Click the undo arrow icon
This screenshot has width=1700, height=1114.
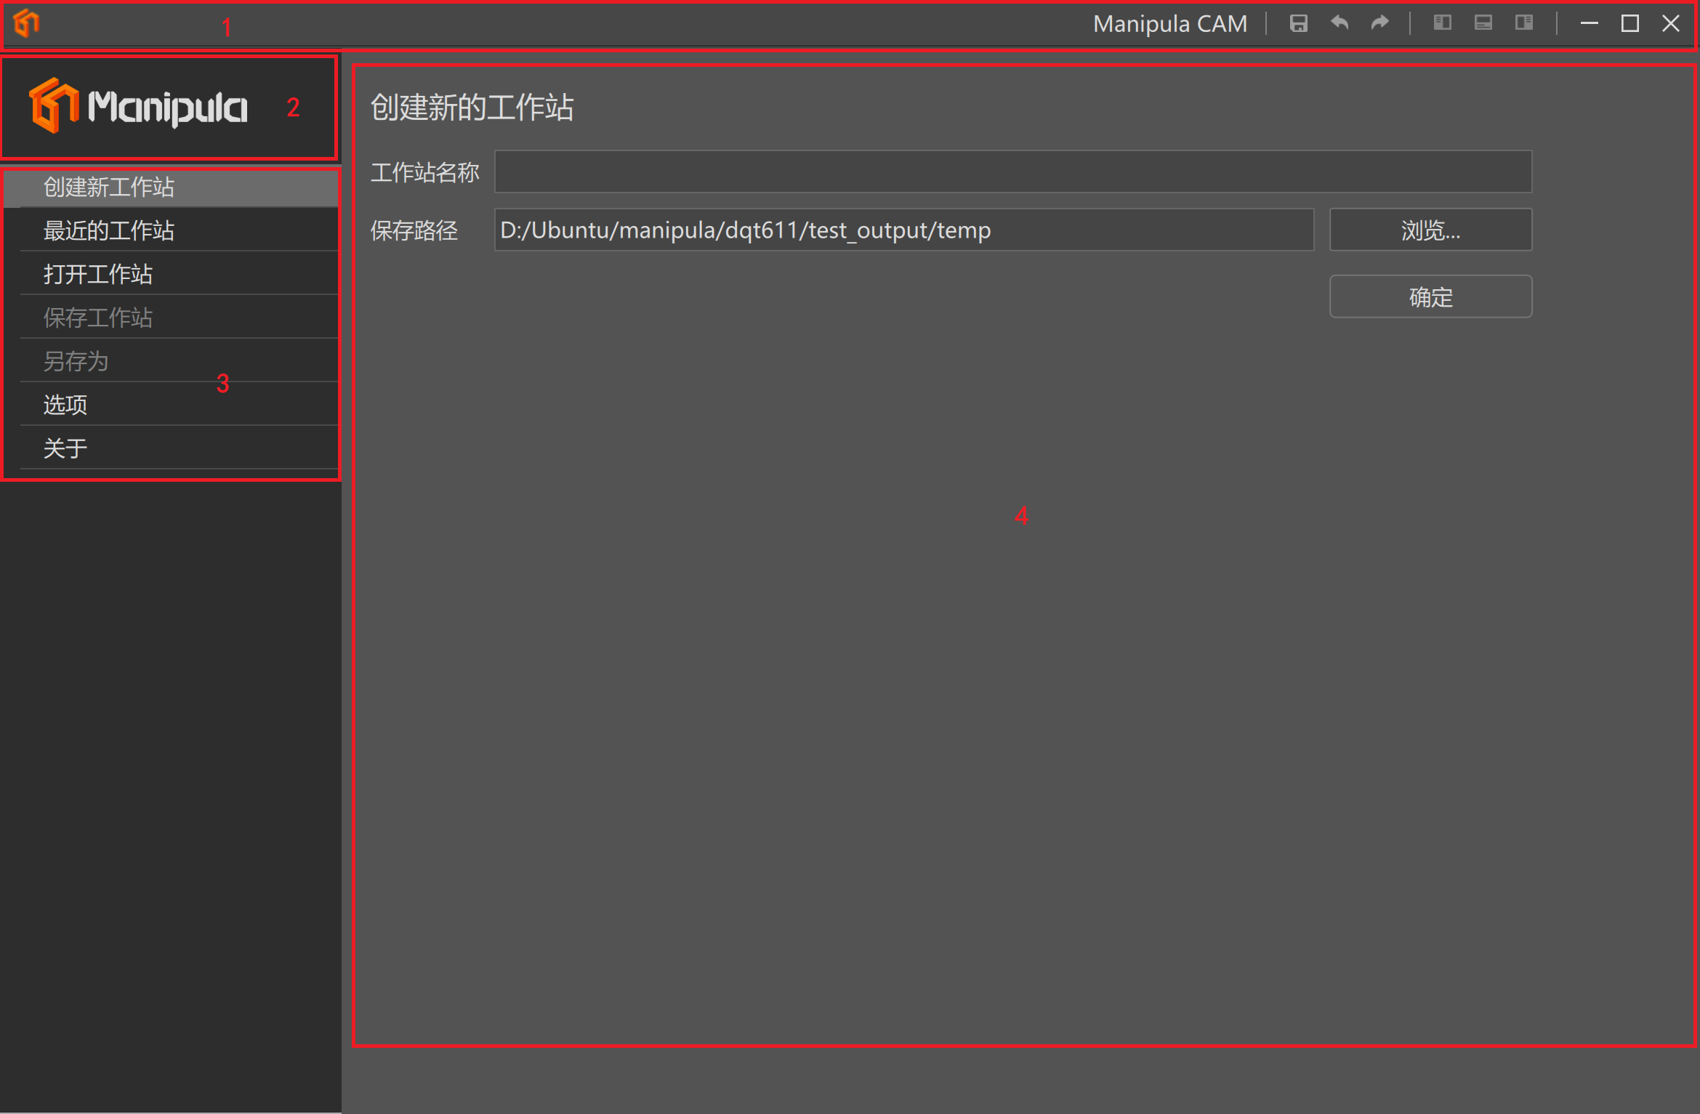click(1339, 23)
